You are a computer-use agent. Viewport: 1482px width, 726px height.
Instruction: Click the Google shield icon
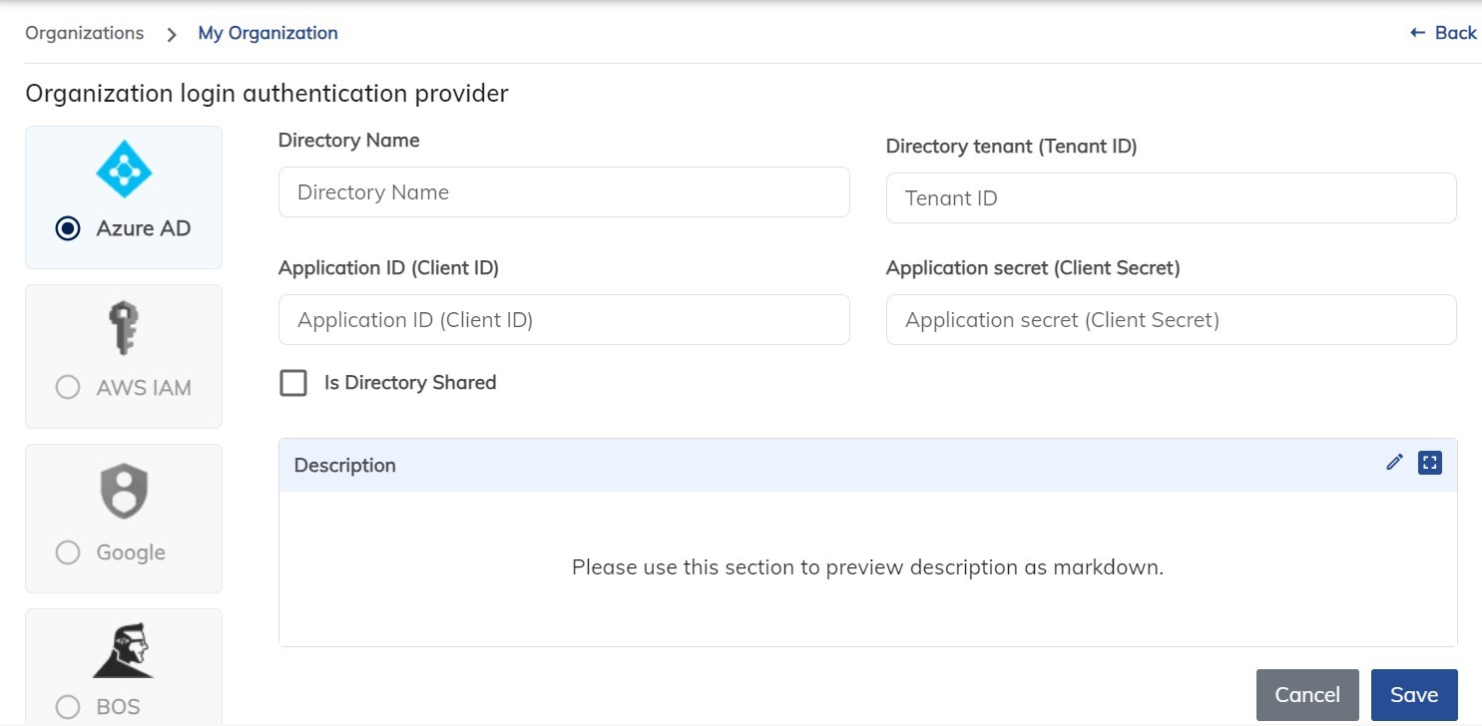(124, 493)
